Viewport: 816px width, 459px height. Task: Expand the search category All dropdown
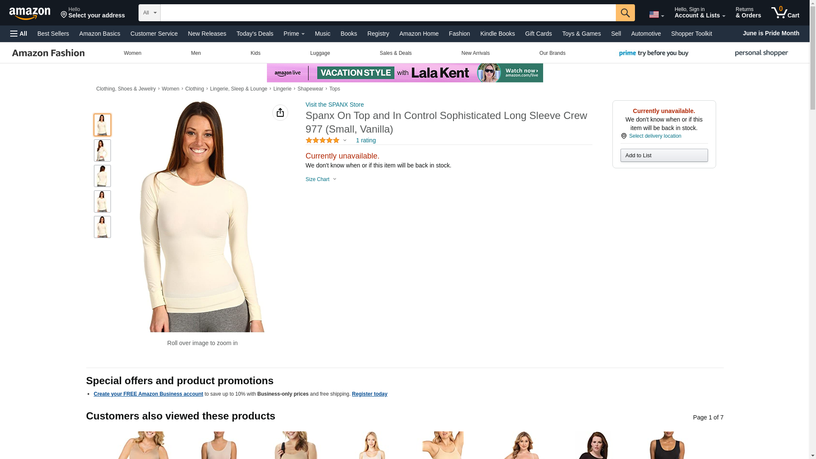(150, 13)
